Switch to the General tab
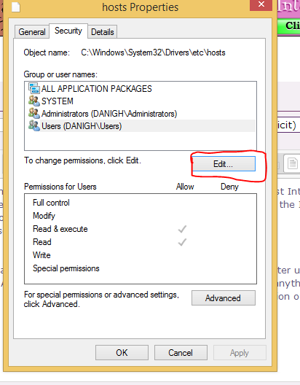Screen dimensions: 300x385 [32, 32]
